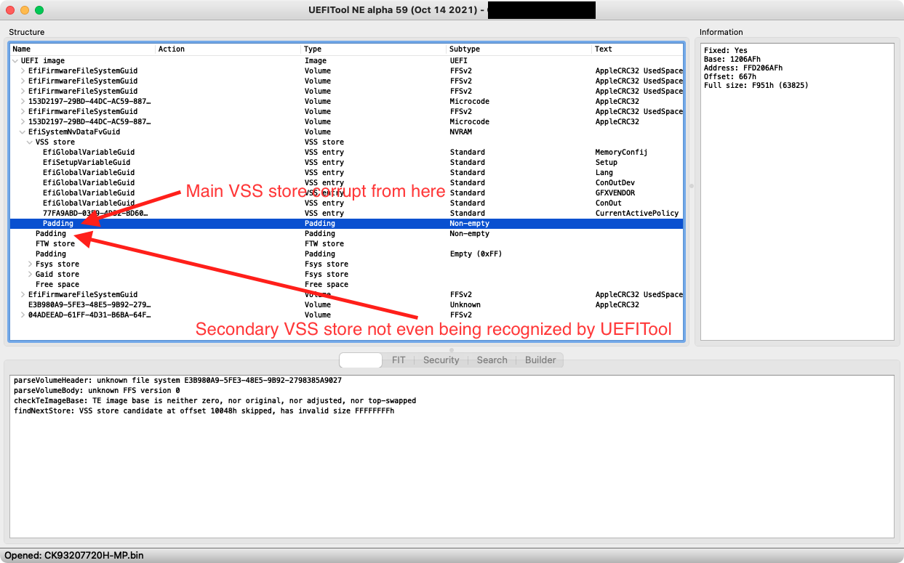
Task: Select the EfiGlobalVariableGuid entry labeled GFXVENDOR
Action: (x=347, y=193)
